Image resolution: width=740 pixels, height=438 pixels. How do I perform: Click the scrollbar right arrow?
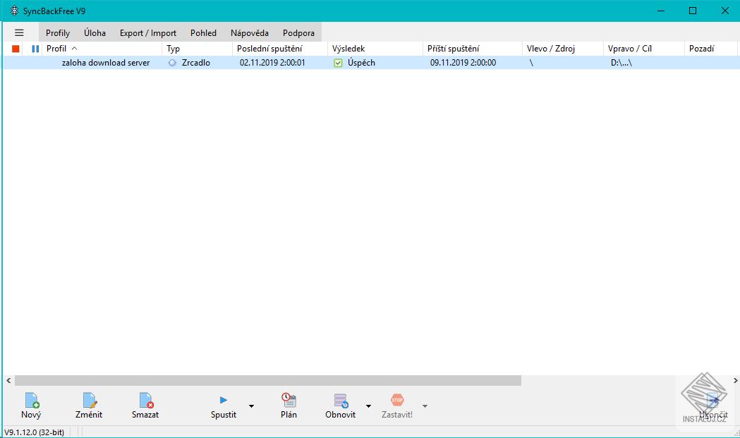pyautogui.click(x=735, y=380)
